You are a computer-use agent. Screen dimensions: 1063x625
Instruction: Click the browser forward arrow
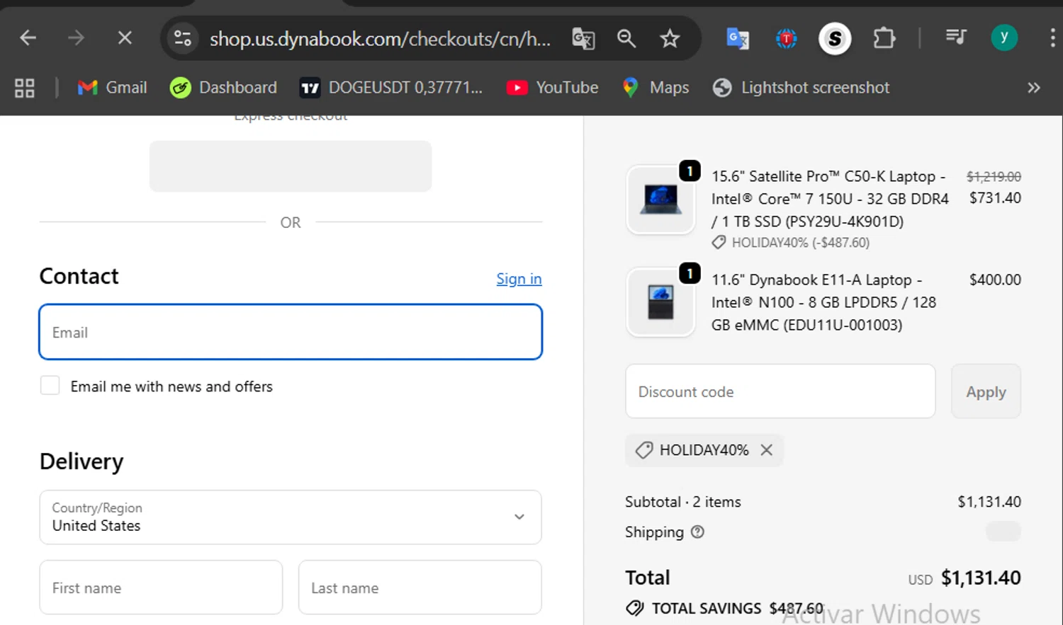point(76,38)
